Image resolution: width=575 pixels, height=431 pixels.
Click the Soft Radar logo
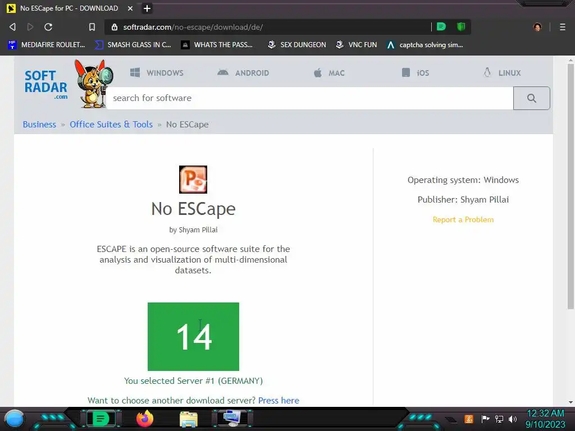coord(46,85)
